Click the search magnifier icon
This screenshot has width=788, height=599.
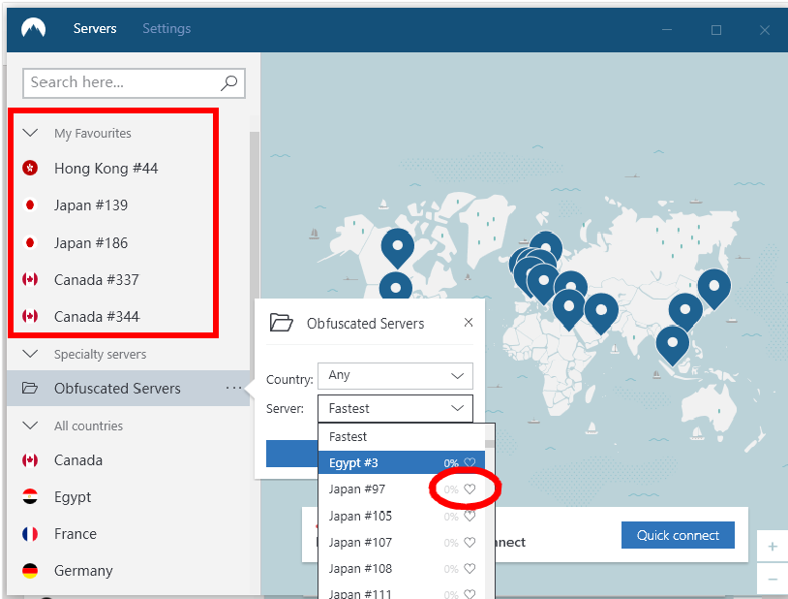click(229, 83)
